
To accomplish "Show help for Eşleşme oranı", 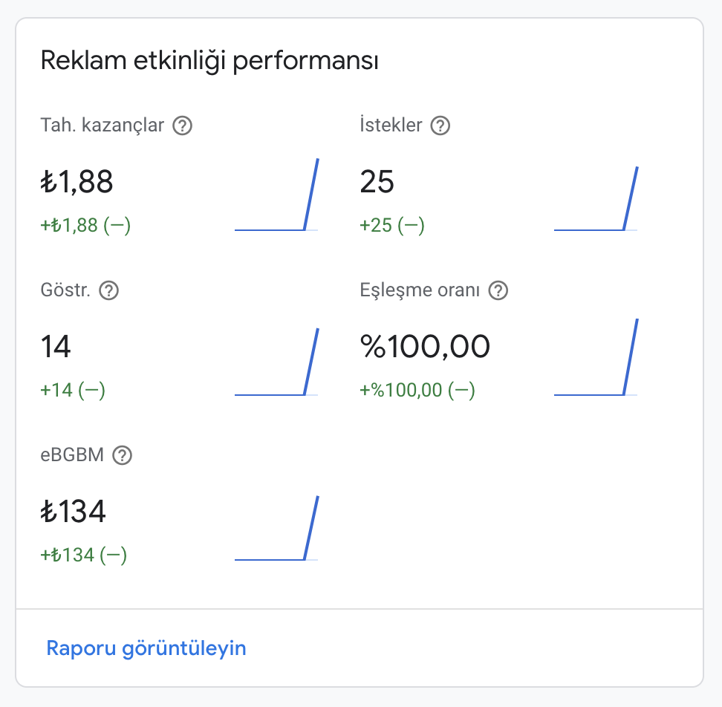I will 498,290.
